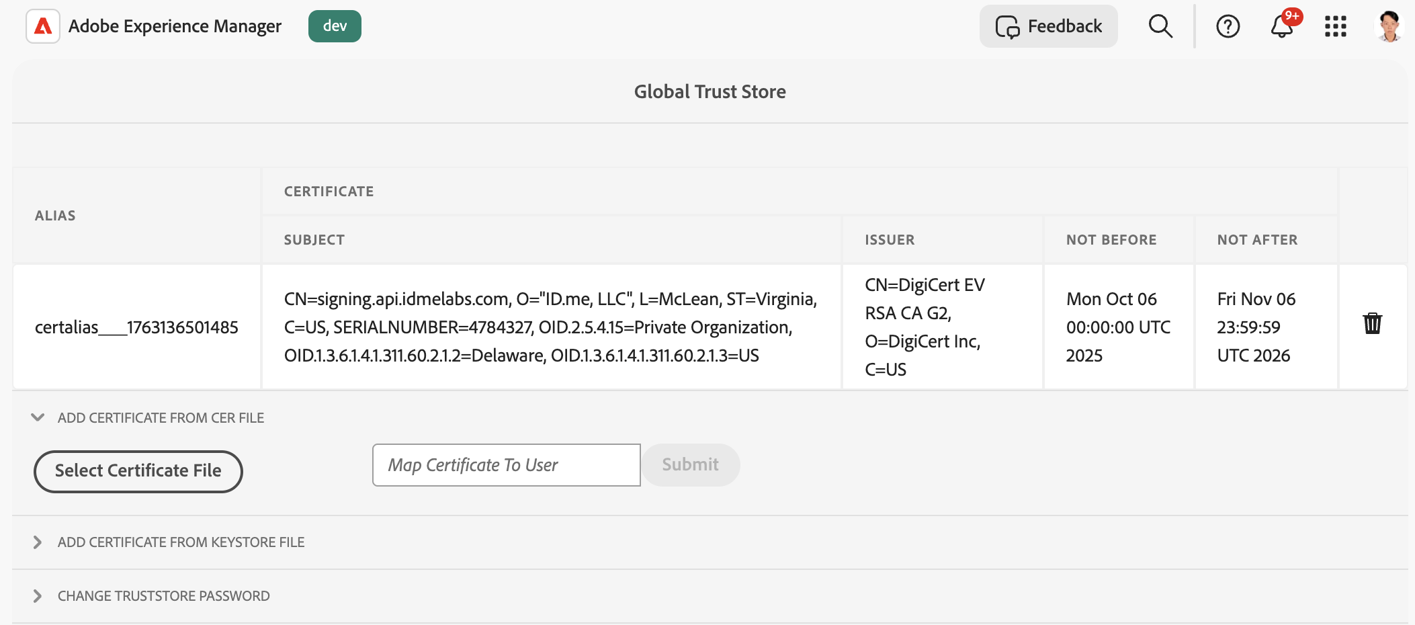The height and width of the screenshot is (625, 1415).
Task: Collapse Add Certificate From CER File section
Action: coord(38,417)
